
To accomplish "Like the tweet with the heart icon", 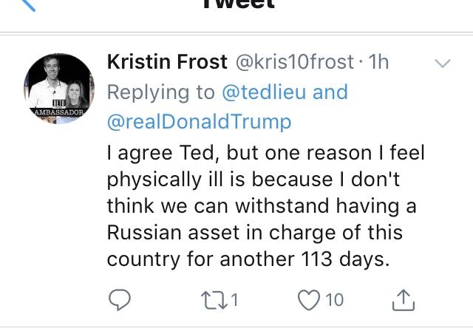I will point(308,299).
